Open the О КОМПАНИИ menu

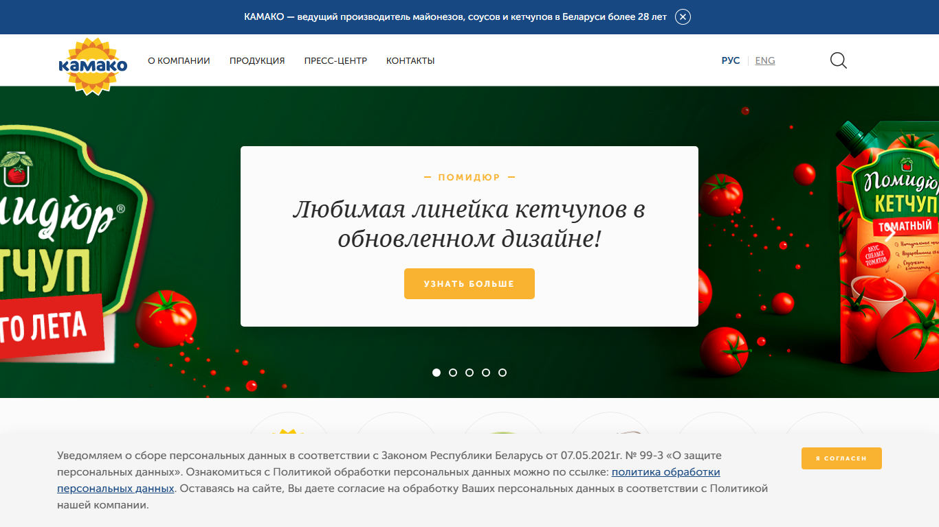click(179, 60)
